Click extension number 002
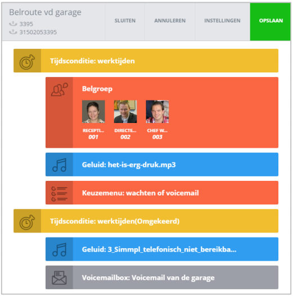 (125, 137)
